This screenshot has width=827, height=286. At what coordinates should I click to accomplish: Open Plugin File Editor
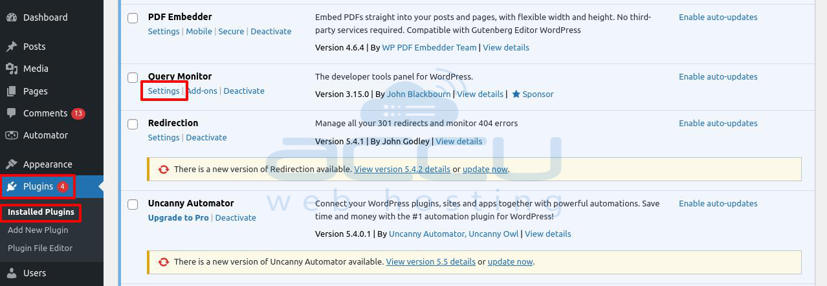click(40, 248)
